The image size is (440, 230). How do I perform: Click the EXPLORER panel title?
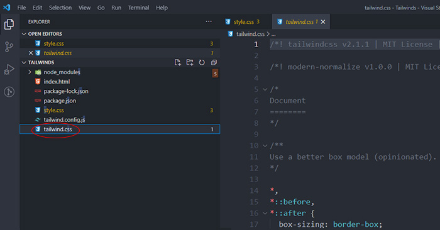tap(39, 21)
